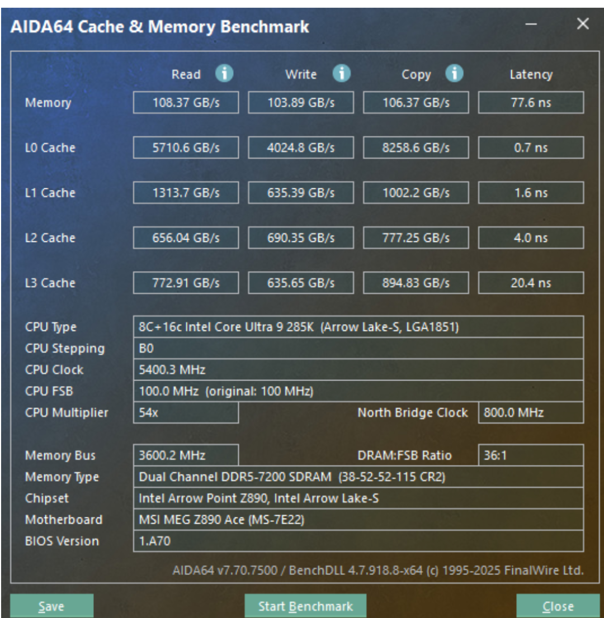Click Memory Type DDR5-7200 field
The width and height of the screenshot is (604, 618).
[358, 477]
